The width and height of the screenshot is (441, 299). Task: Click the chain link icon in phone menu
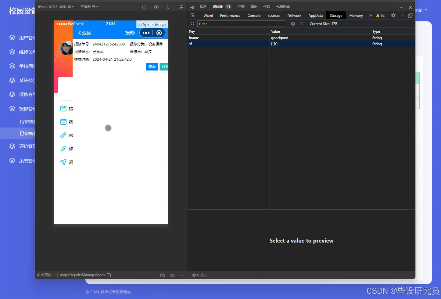pyautogui.click(x=63, y=149)
